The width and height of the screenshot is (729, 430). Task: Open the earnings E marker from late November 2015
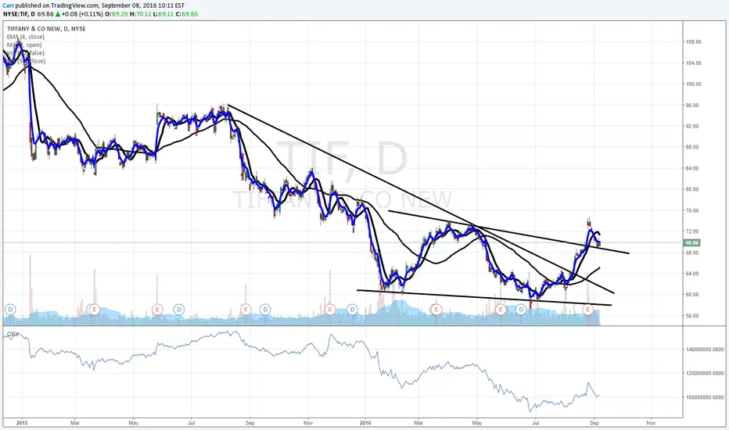[330, 309]
